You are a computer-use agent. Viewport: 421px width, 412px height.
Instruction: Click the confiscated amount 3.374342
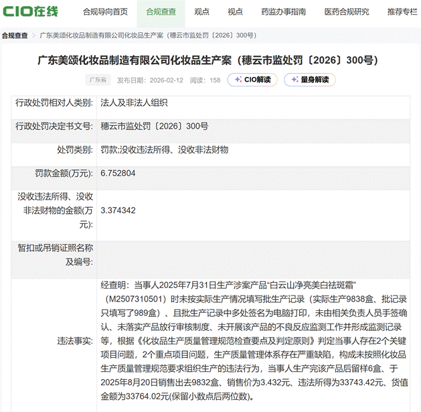tap(118, 210)
